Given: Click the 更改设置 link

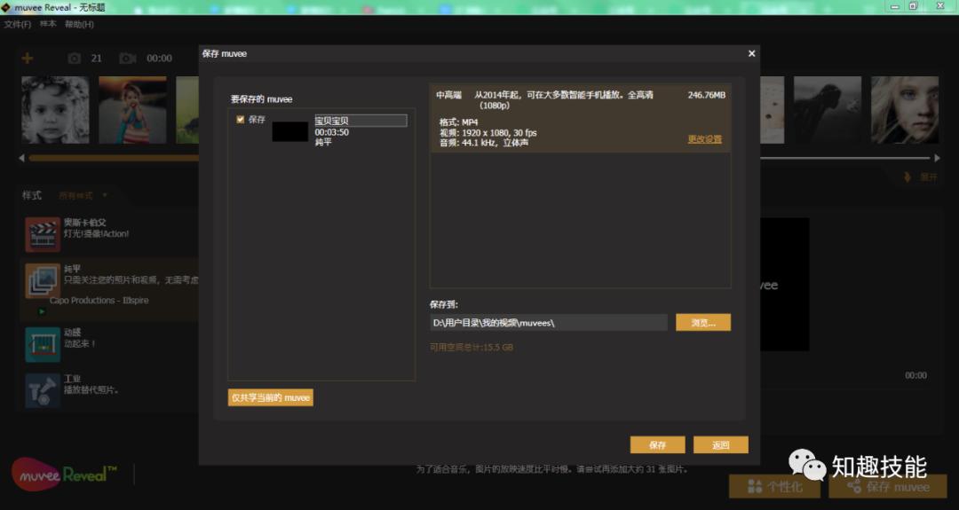Looking at the screenshot, I should pyautogui.click(x=704, y=139).
